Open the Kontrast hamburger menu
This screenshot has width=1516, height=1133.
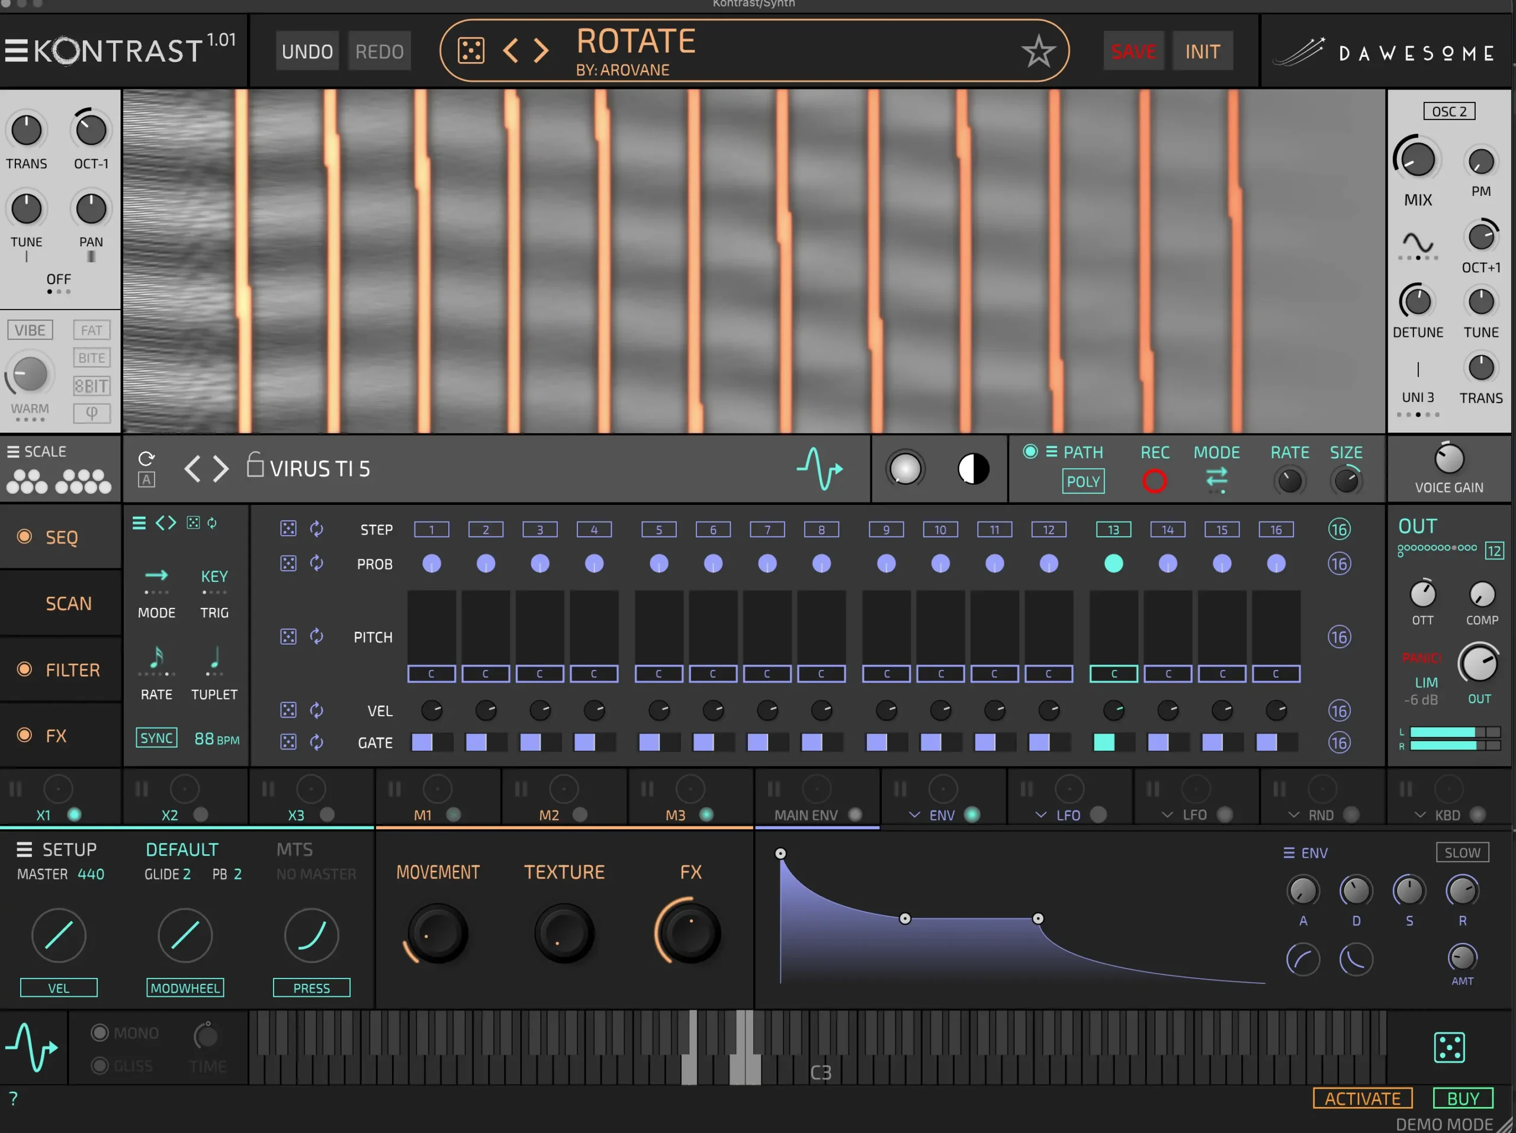pos(16,51)
